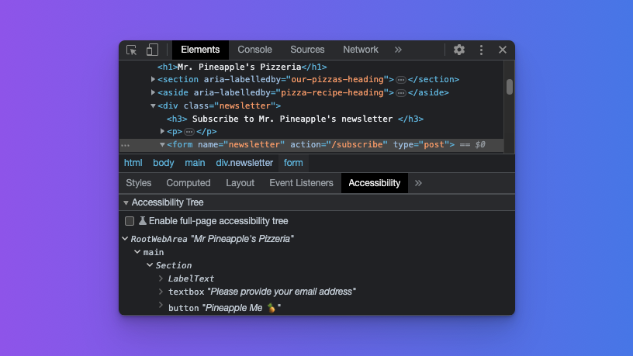Expand the section our-pizzas-heading node
This screenshot has height=356, width=633.
(154, 79)
